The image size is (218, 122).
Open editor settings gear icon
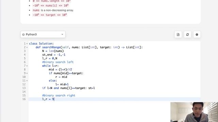click(197, 35)
